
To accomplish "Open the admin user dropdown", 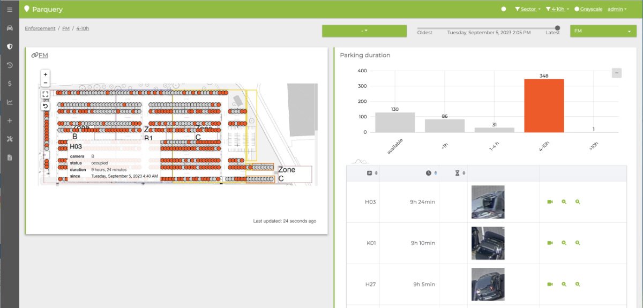I will point(617,9).
